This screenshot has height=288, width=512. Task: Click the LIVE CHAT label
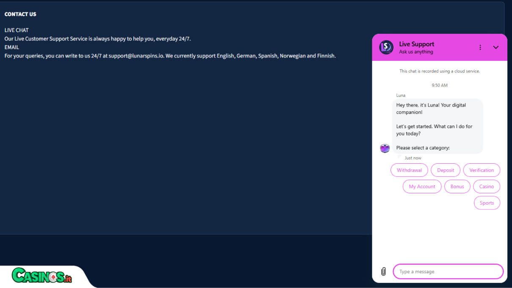pyautogui.click(x=17, y=30)
